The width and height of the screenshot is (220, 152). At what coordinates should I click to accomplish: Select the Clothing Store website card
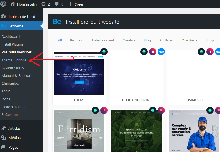tap(137, 77)
